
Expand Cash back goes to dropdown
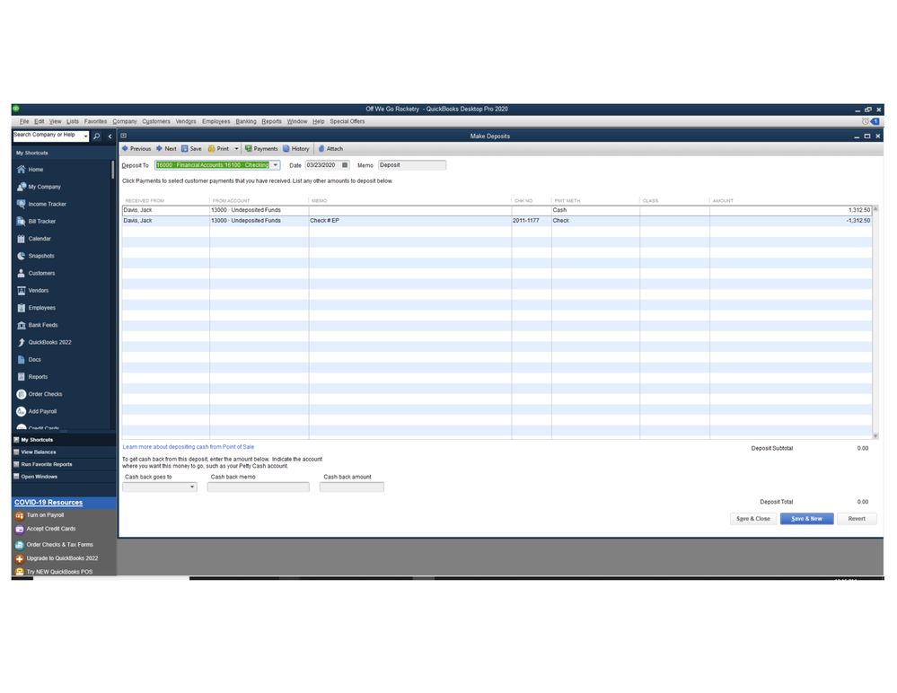coord(192,487)
